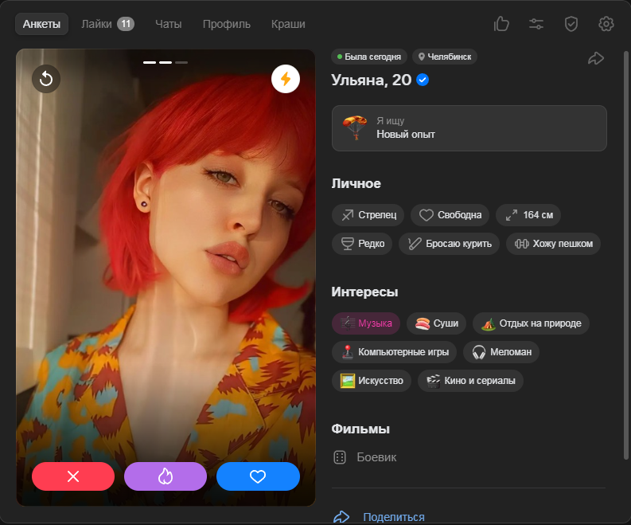631x525 pixels.
Task: Jump to the third photo indicator segment
Action: point(181,62)
